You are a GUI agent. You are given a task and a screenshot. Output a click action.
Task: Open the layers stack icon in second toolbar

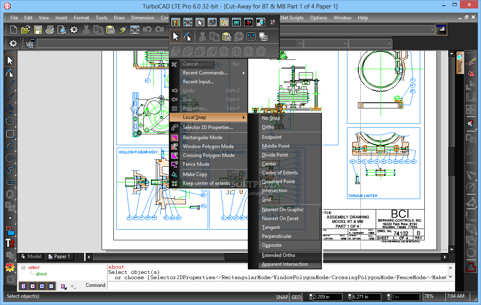point(30,43)
